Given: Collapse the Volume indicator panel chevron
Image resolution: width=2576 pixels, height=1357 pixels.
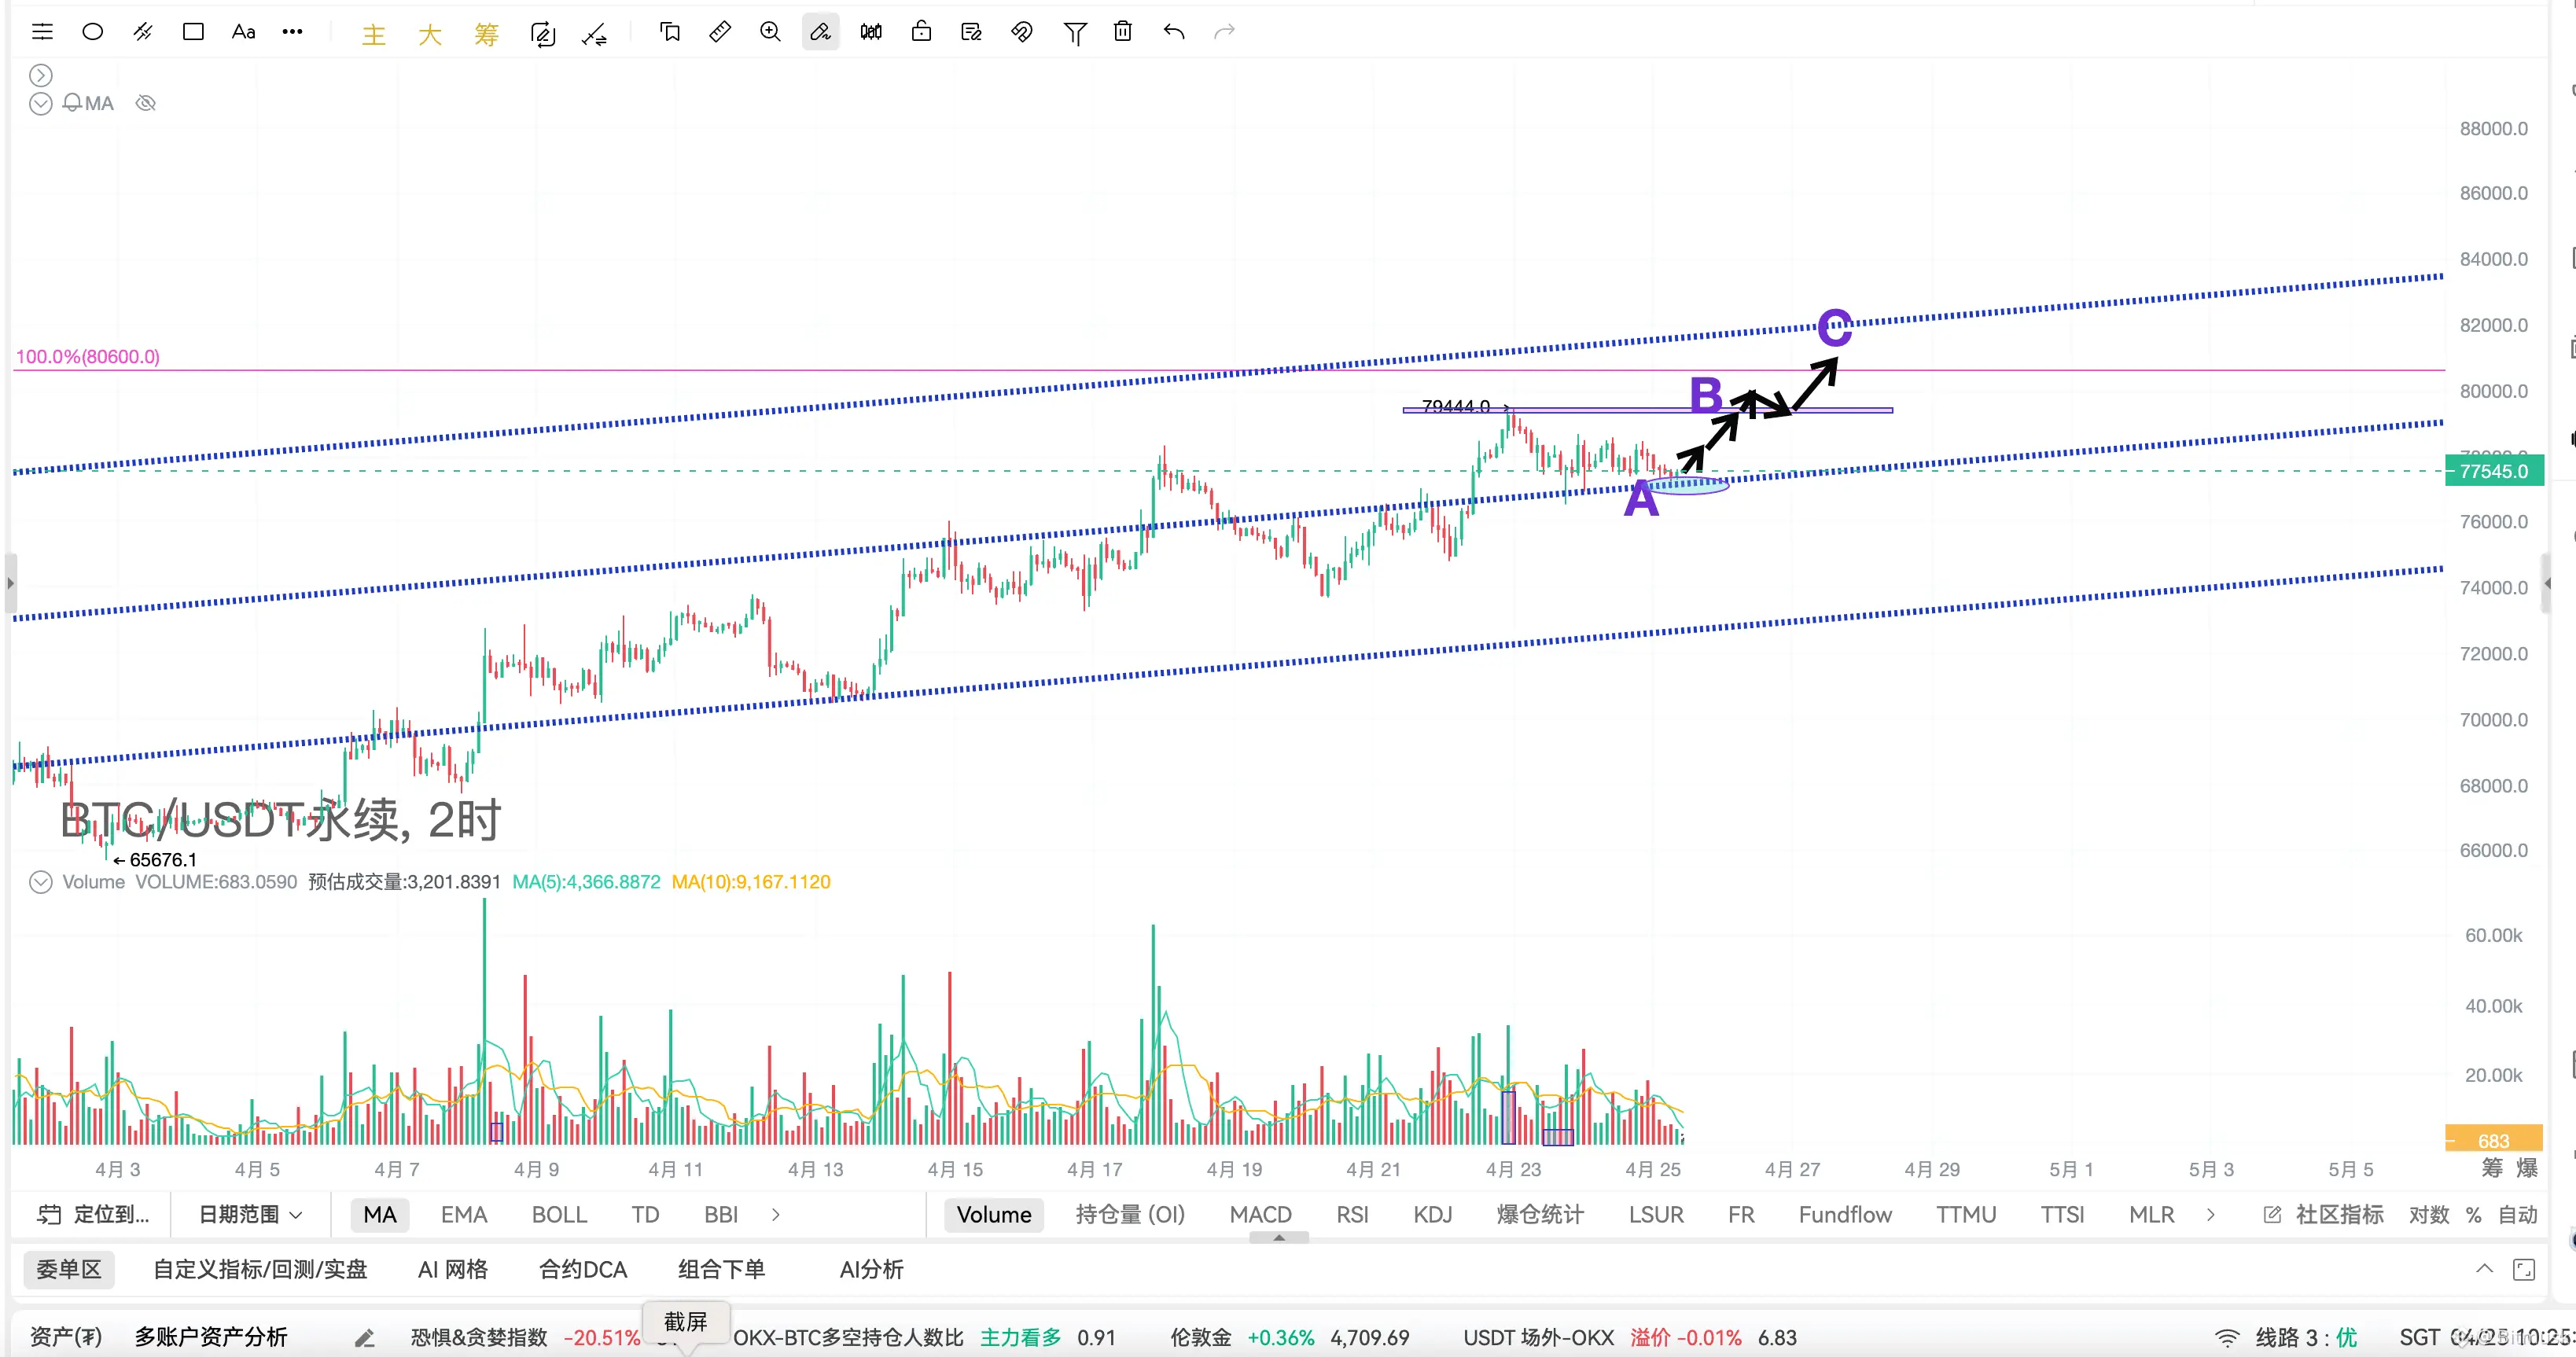Looking at the screenshot, I should (40, 882).
